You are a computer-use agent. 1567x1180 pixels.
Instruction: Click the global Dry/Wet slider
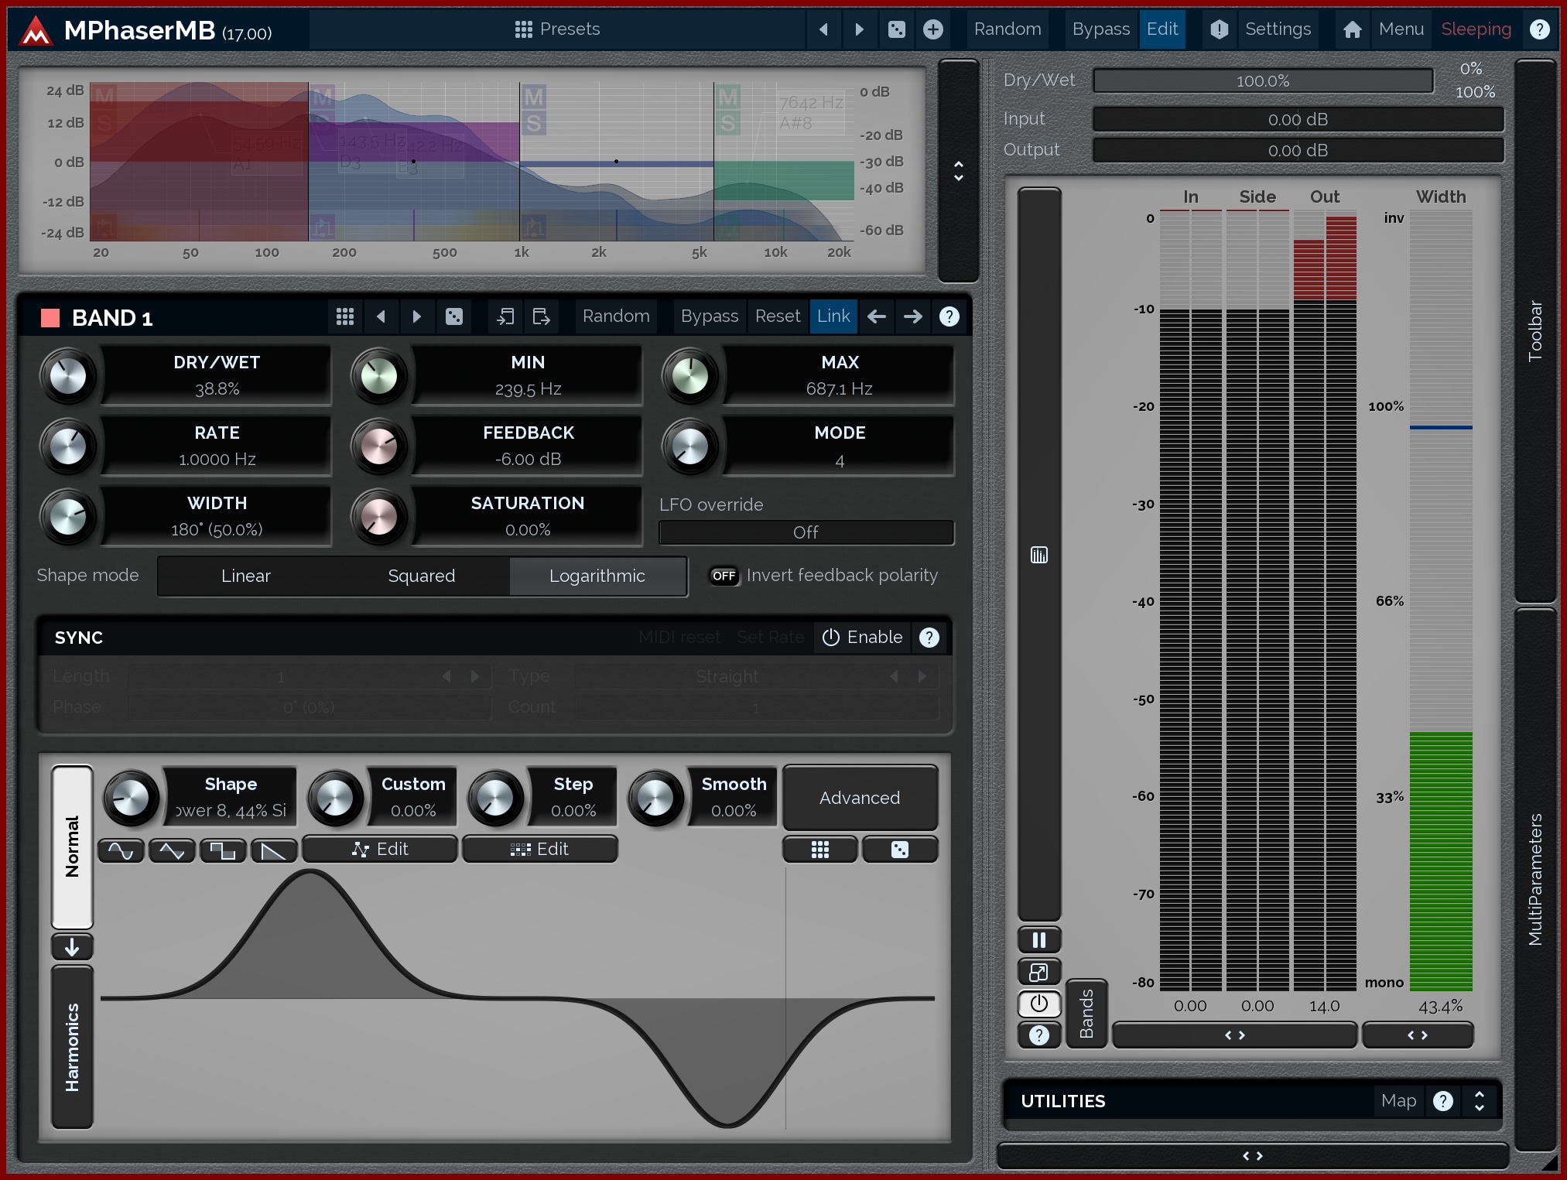click(1262, 81)
